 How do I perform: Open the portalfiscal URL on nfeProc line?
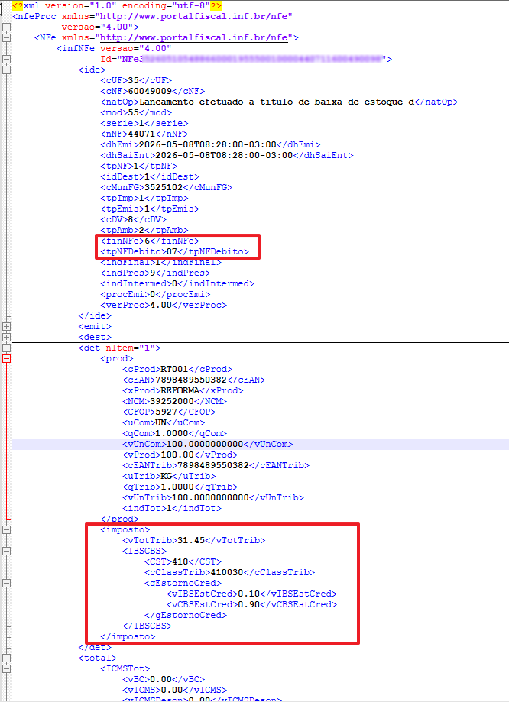tap(193, 17)
